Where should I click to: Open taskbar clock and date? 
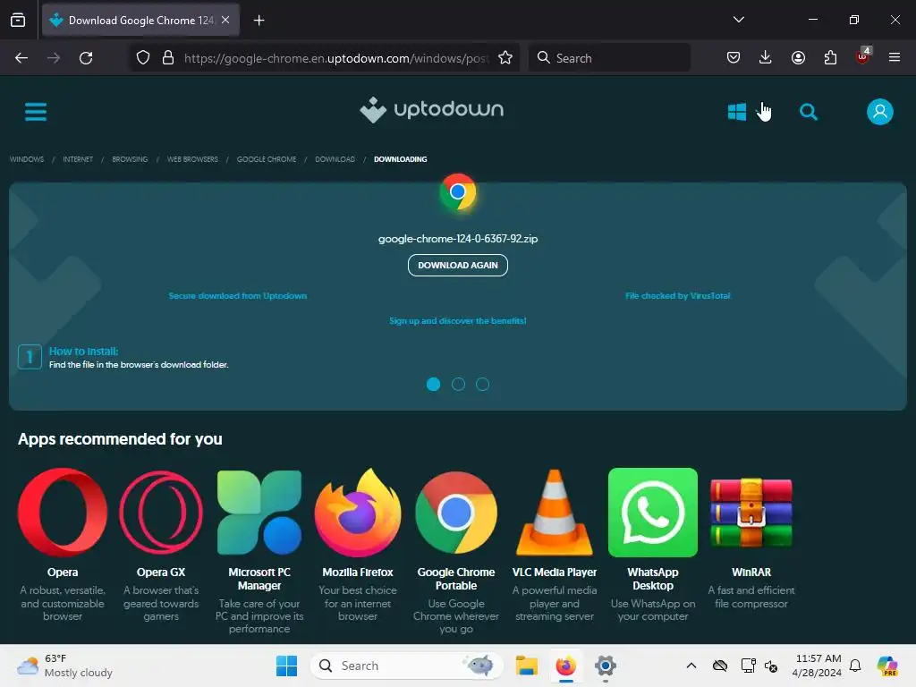[817, 666]
